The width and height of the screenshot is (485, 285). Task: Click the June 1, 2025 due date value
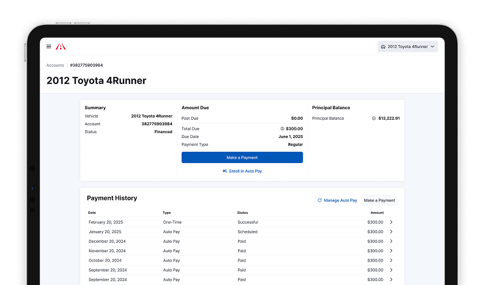click(x=290, y=137)
